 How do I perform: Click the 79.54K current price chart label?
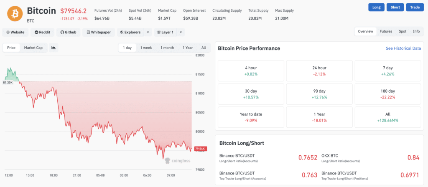[201, 149]
